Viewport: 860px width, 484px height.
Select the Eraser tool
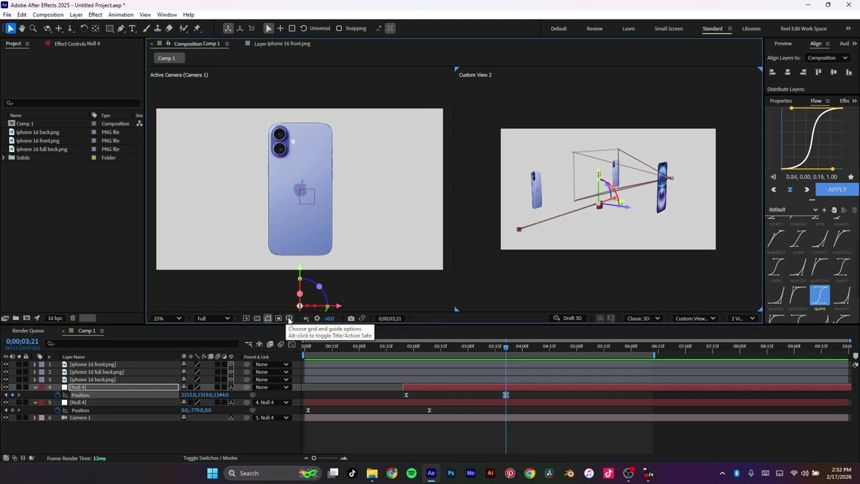click(169, 28)
